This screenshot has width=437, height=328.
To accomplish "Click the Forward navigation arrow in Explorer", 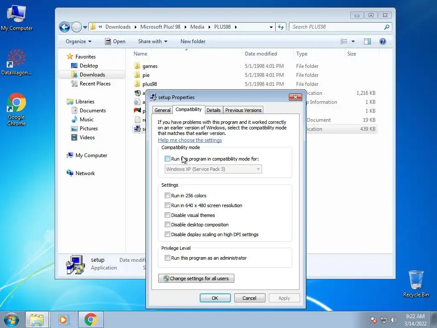I will click(76, 27).
